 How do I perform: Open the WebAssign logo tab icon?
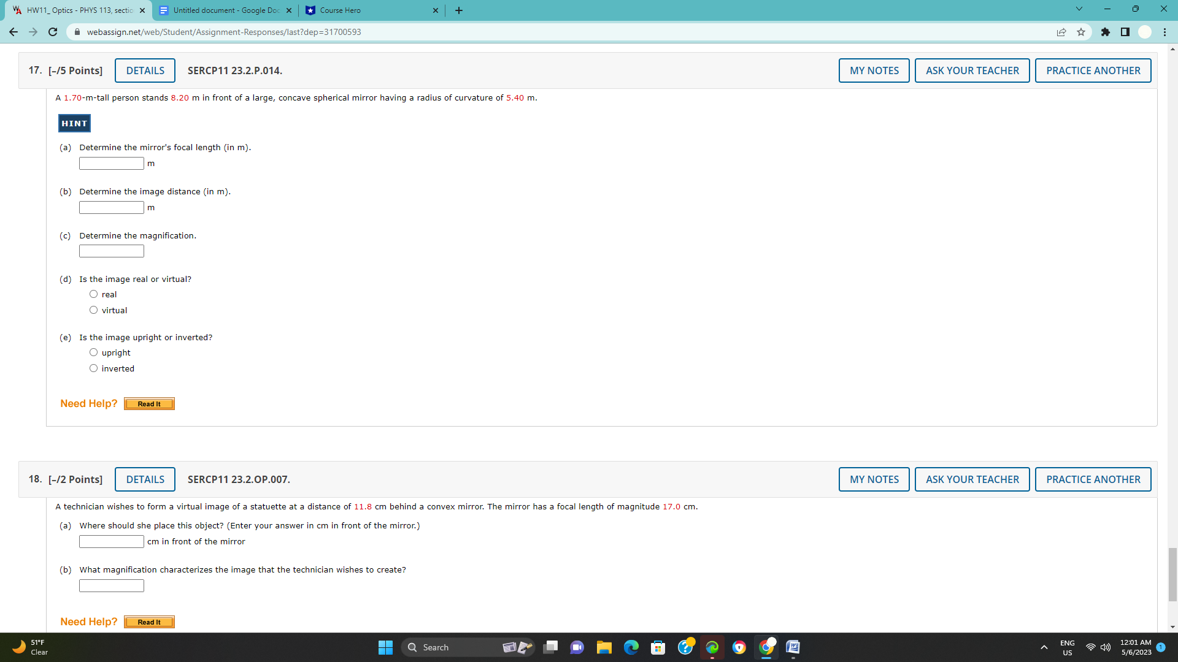[x=18, y=10]
